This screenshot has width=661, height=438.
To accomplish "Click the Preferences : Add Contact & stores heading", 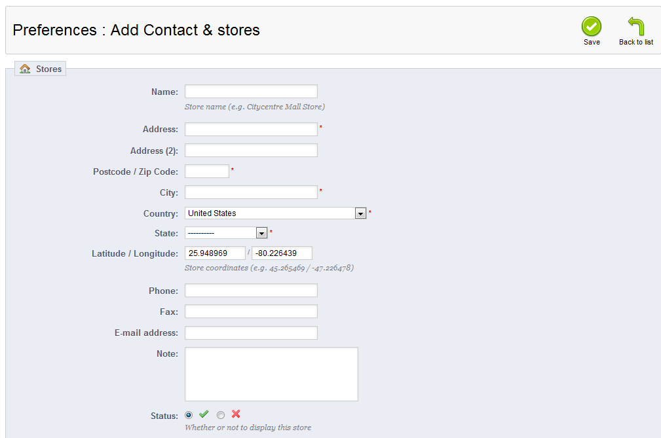I will (x=136, y=30).
